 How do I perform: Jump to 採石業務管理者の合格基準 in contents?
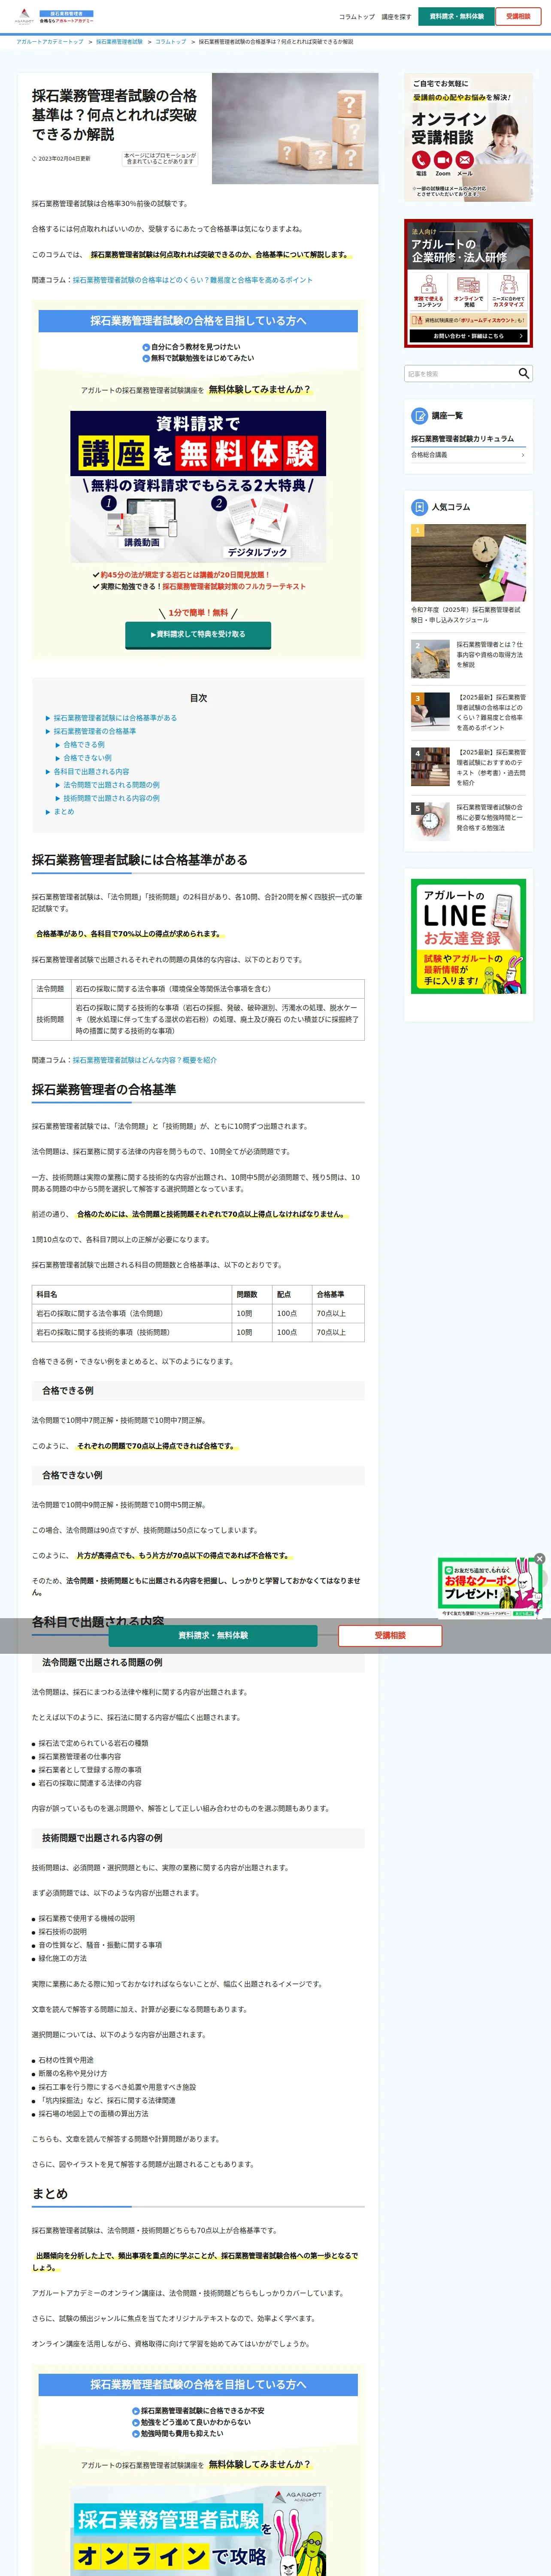click(94, 731)
